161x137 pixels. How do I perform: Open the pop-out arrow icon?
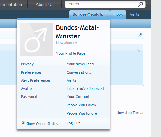(x=140, y=35)
